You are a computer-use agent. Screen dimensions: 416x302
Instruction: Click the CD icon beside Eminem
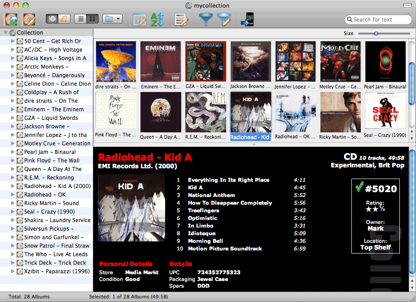(20, 109)
